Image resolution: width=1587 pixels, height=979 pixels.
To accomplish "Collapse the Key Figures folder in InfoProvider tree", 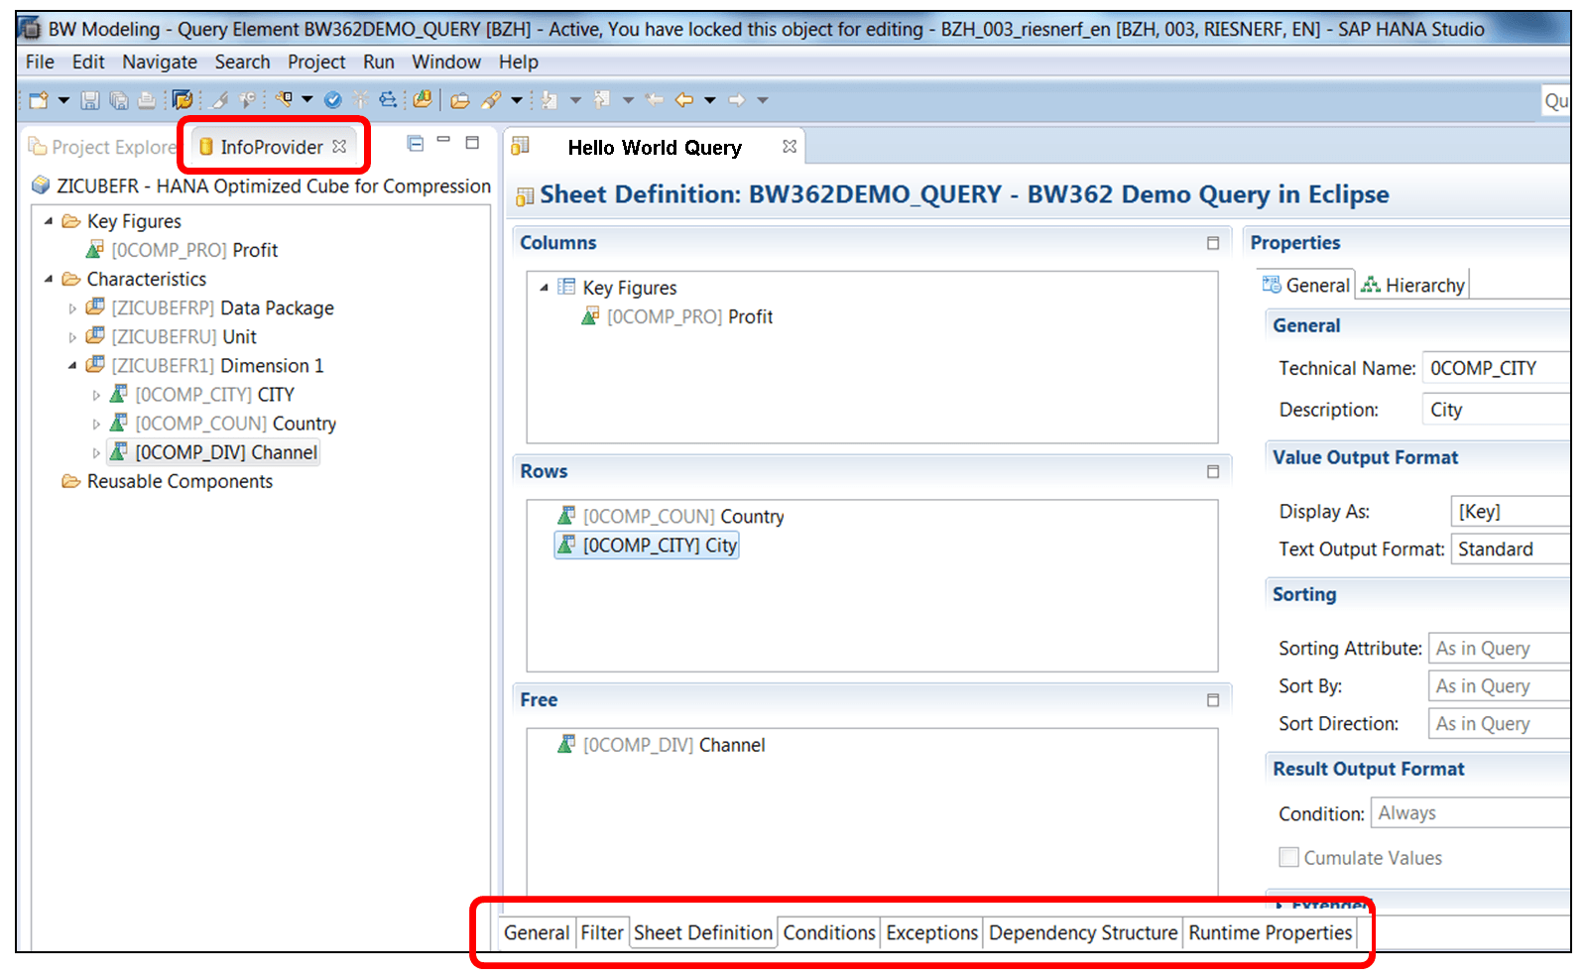I will [49, 221].
